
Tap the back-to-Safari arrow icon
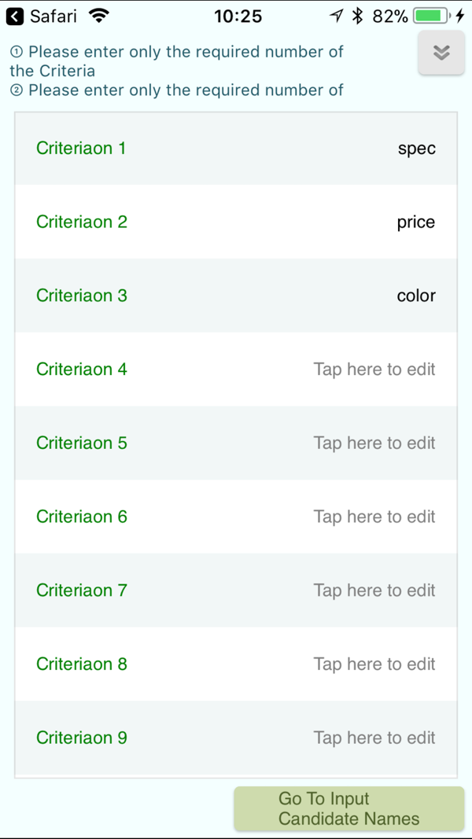pyautogui.click(x=15, y=17)
